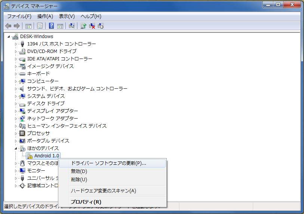Click the show/hide console tree icon

click(x=28, y=26)
